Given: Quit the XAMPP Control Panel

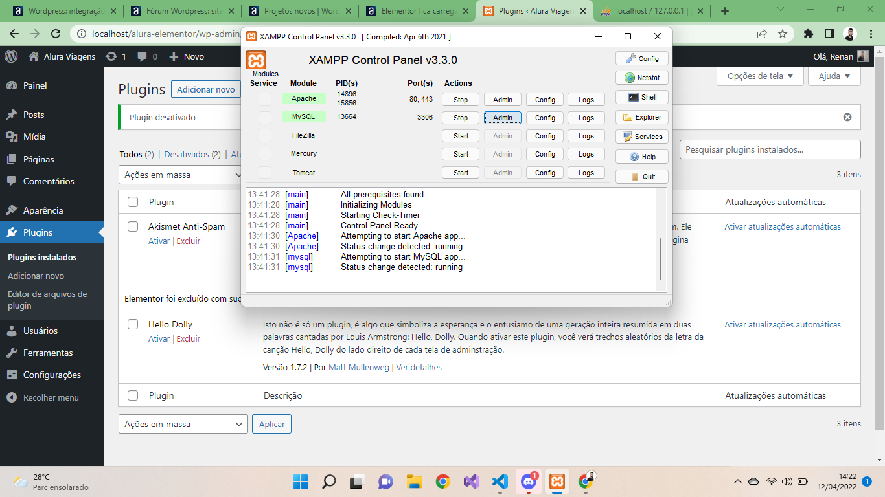Looking at the screenshot, I should [x=642, y=177].
